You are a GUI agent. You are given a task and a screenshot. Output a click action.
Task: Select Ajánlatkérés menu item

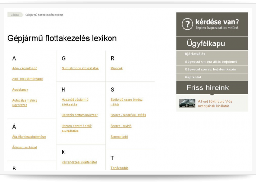tap(212, 54)
